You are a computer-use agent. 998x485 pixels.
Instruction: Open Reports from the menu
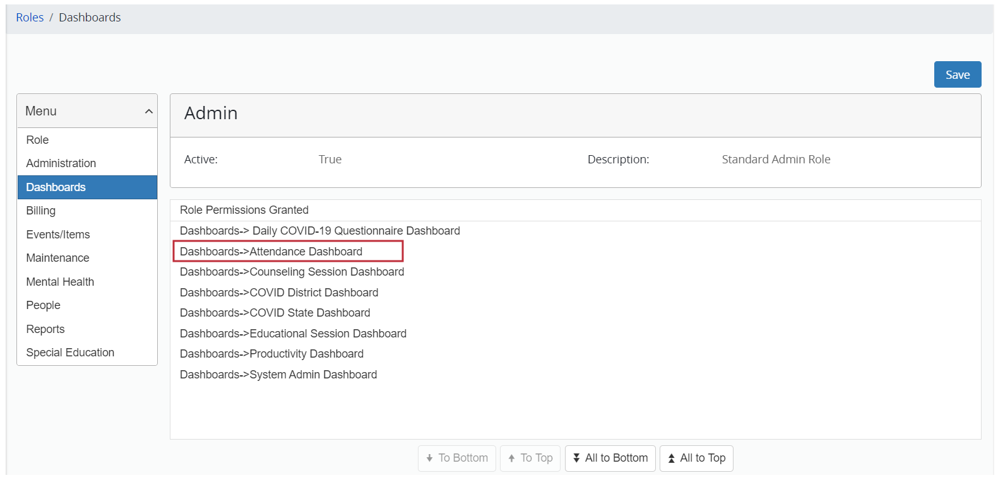coord(45,329)
